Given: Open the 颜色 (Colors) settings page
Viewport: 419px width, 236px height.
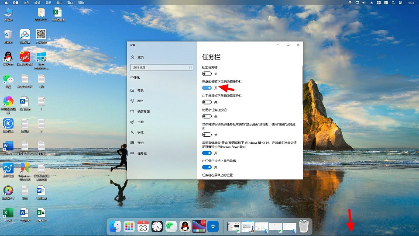Looking at the screenshot, I should 140,101.
